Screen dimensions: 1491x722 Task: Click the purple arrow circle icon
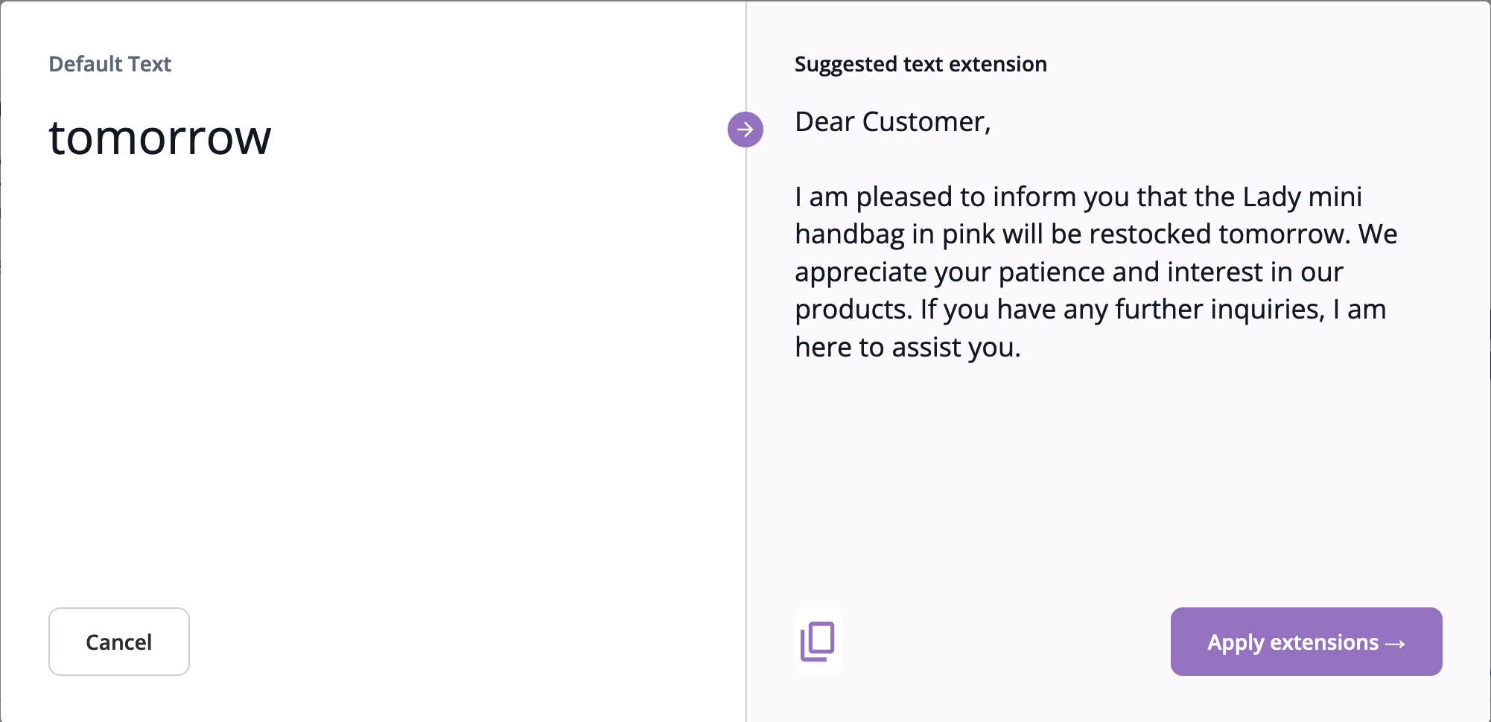[745, 130]
